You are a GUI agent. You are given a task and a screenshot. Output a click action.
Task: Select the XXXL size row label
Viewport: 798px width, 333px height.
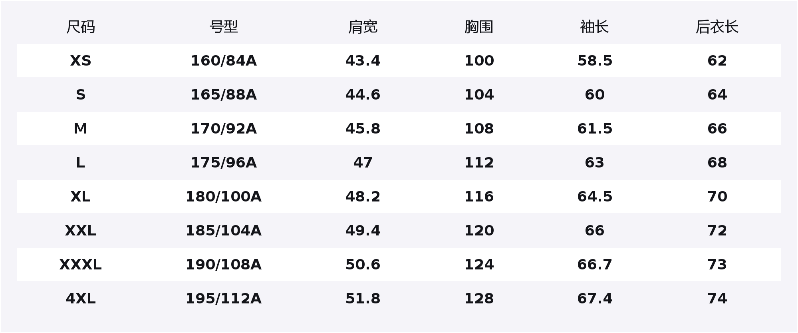[80, 265]
